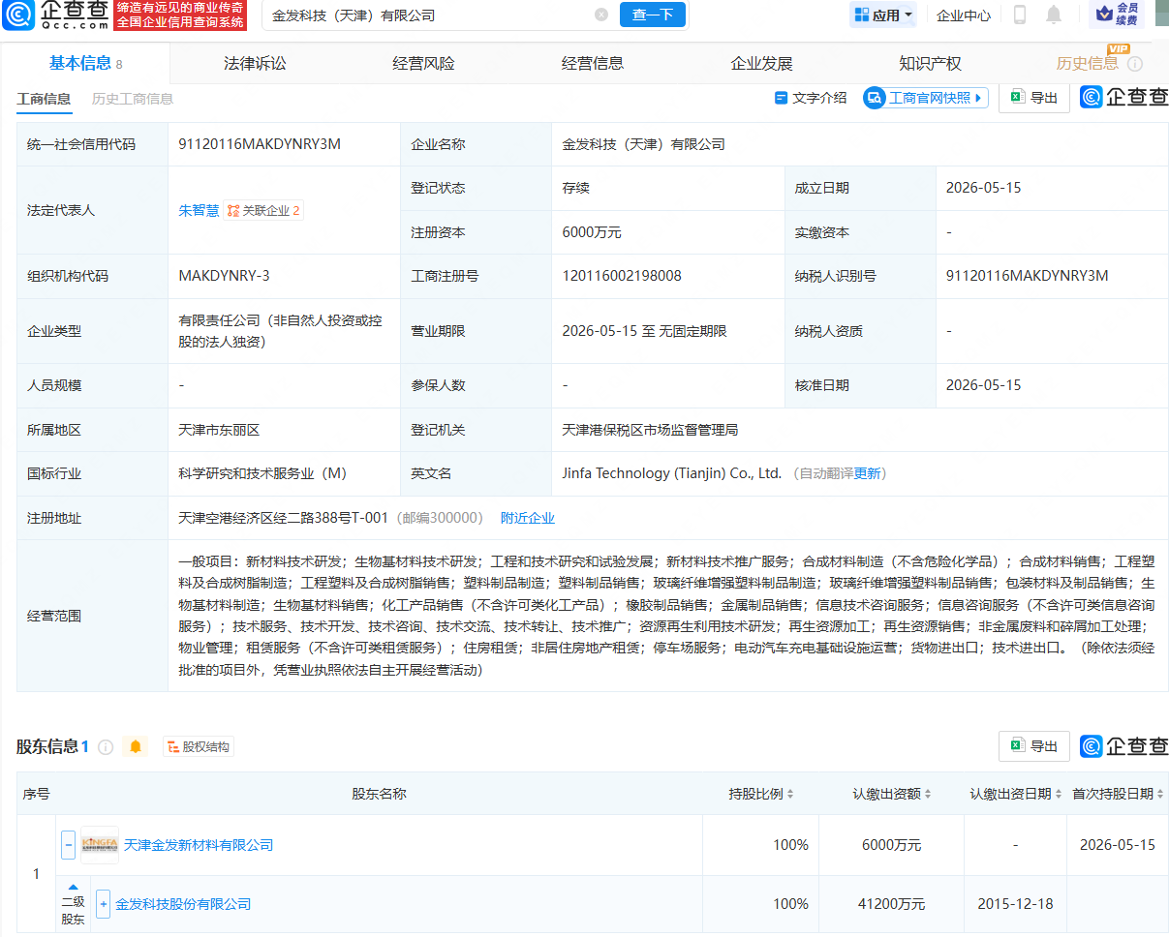Clear the search box text
The image size is (1169, 937).
pos(601,15)
